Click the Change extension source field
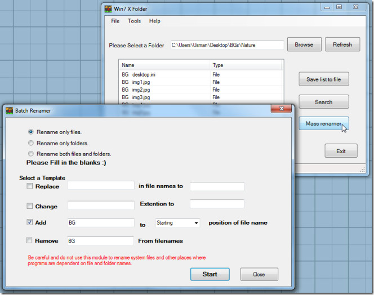Viewport: 374px width, 295px height. [x=101, y=205]
